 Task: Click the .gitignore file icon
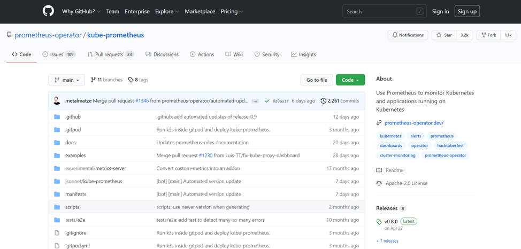(57, 233)
